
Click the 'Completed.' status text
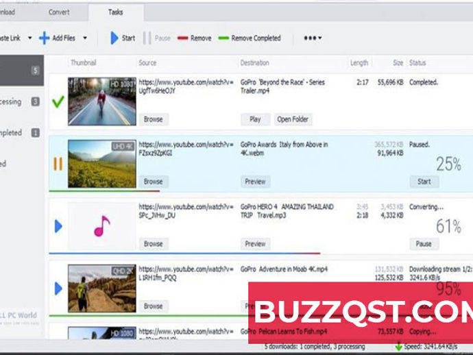(424, 82)
